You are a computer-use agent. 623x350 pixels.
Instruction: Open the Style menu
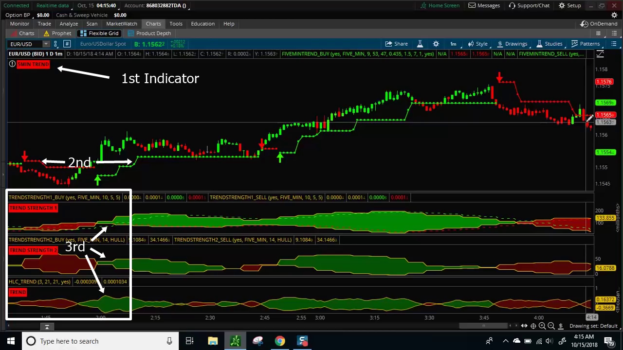[477, 44]
